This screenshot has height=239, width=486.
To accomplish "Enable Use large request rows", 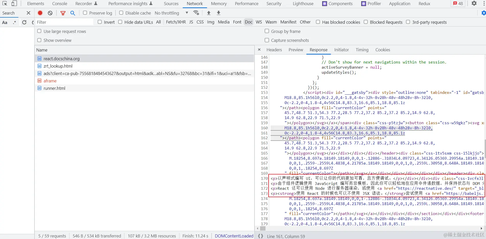I will coord(39,31).
